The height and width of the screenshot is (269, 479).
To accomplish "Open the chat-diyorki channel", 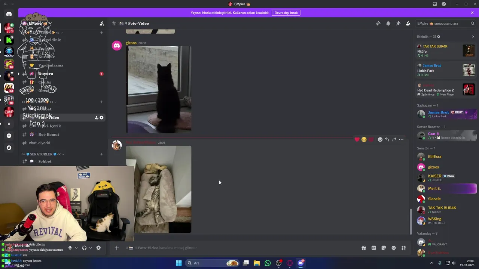I will click(x=62, y=143).
